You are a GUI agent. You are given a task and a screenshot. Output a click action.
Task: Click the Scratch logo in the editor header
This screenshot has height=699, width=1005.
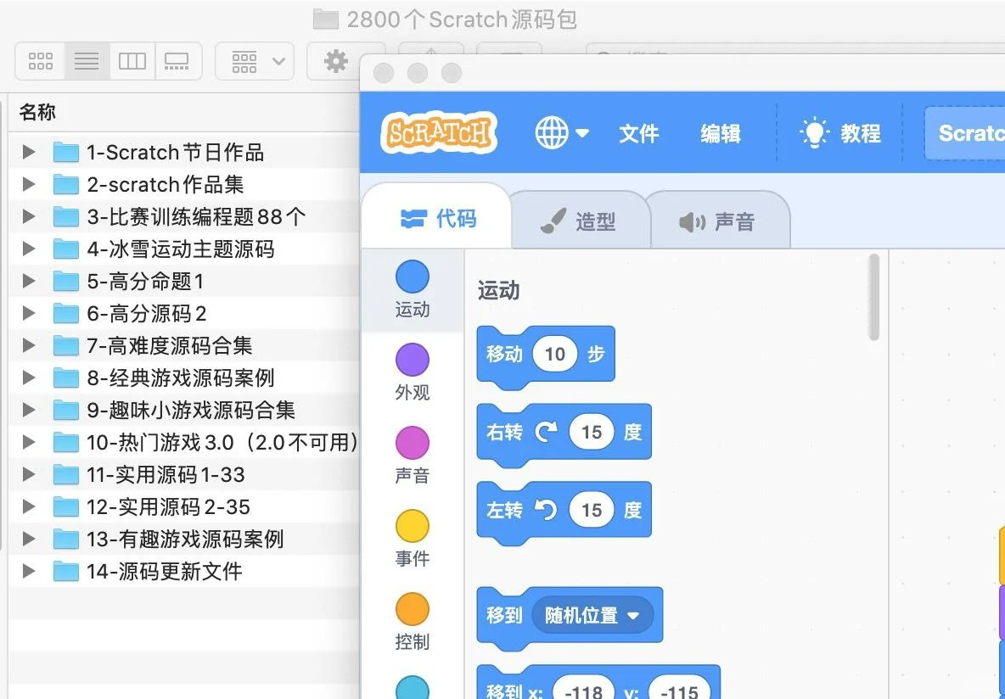438,132
